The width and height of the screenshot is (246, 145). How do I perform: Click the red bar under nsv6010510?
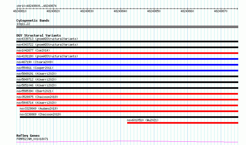[183, 123]
